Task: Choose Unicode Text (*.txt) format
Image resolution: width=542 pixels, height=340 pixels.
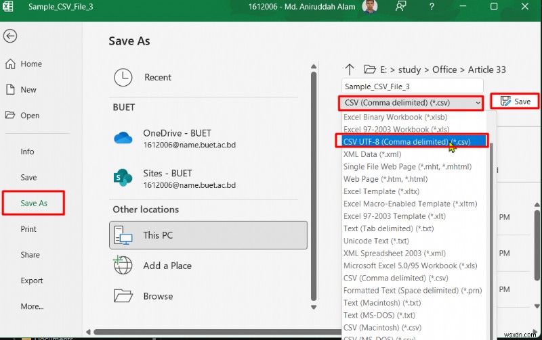Action: [376, 241]
